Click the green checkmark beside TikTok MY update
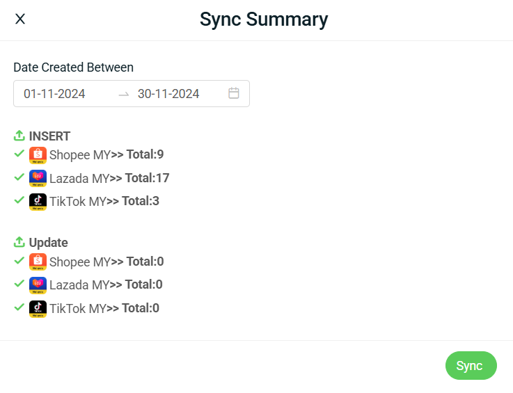Screen dimensions: 513x393 click(19, 307)
